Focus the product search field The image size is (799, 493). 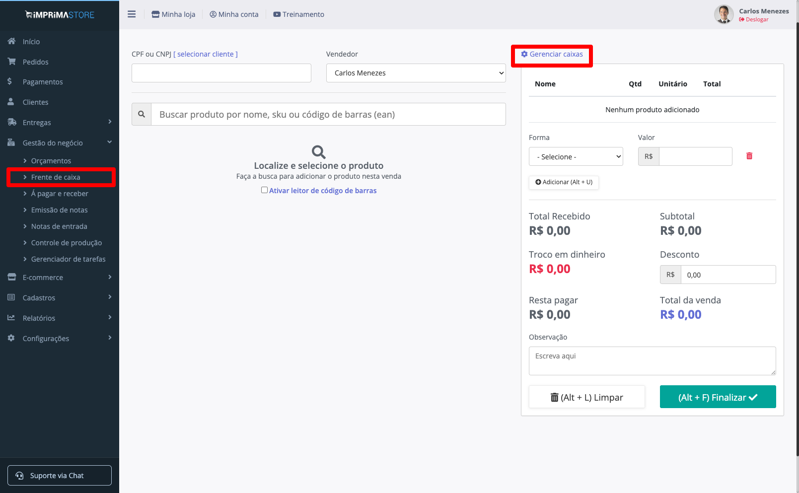[328, 114]
